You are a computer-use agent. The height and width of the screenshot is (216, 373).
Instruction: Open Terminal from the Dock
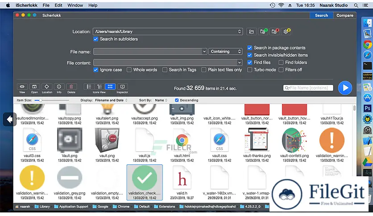[368, 66]
